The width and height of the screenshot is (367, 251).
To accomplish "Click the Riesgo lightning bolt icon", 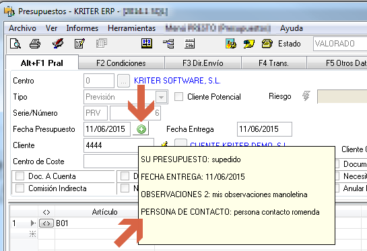I will click(306, 96).
